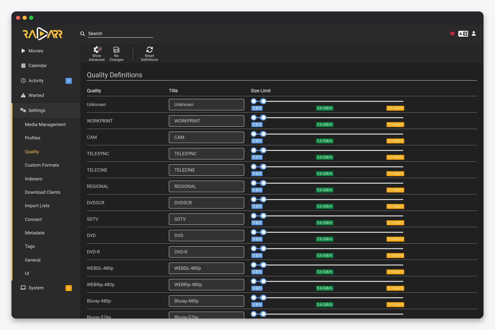The image size is (495, 330).
Task: Click the Settings gears icon
Action: pyautogui.click(x=23, y=110)
